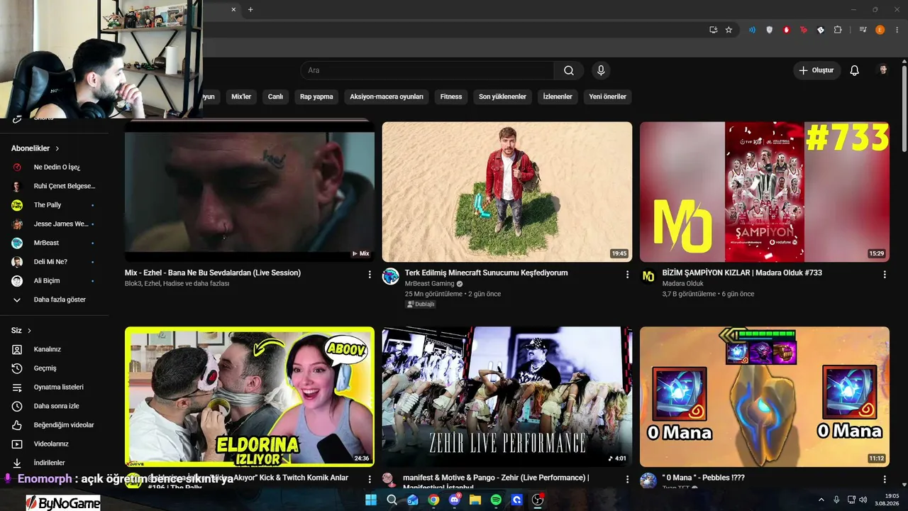The width and height of the screenshot is (908, 511).
Task: Select the Mix'ler filter chip
Action: (241, 97)
